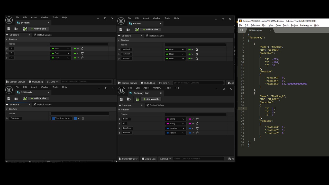Image resolution: width=329 pixels, height=185 pixels.
Task: Open Location type dropdown in TestArray_Item
Action: [176, 128]
